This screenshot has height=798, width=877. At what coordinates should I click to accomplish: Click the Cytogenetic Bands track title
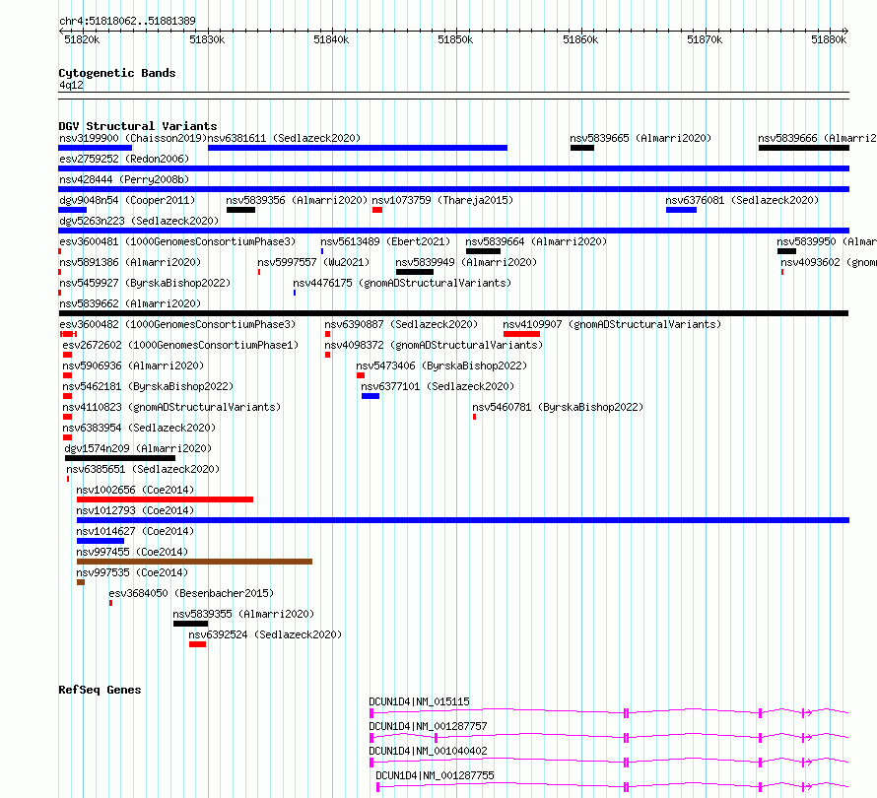pos(117,73)
